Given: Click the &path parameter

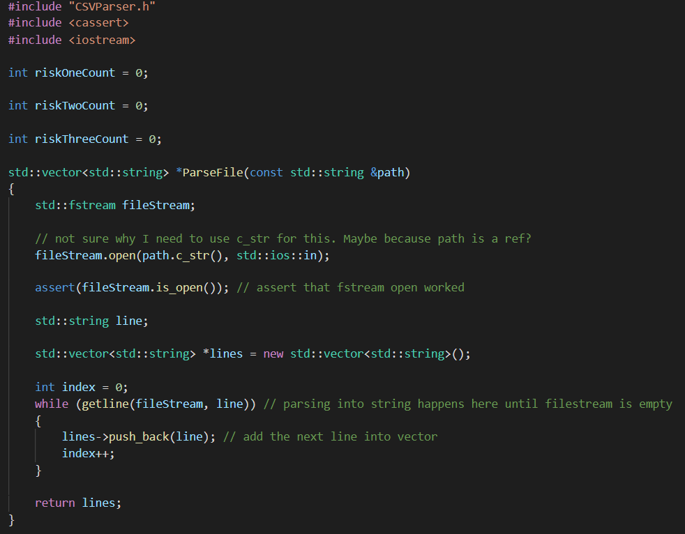Looking at the screenshot, I should pos(388,172).
